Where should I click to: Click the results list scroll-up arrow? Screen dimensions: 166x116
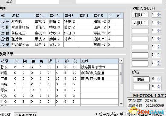click(121, 61)
